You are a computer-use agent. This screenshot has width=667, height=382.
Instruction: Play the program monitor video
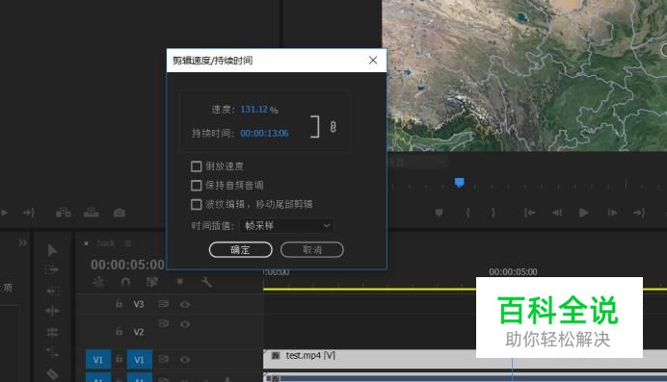(584, 213)
